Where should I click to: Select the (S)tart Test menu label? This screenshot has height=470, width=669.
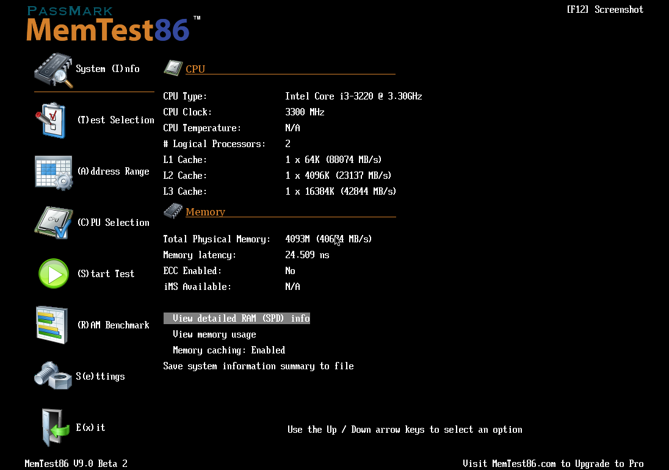[106, 273]
